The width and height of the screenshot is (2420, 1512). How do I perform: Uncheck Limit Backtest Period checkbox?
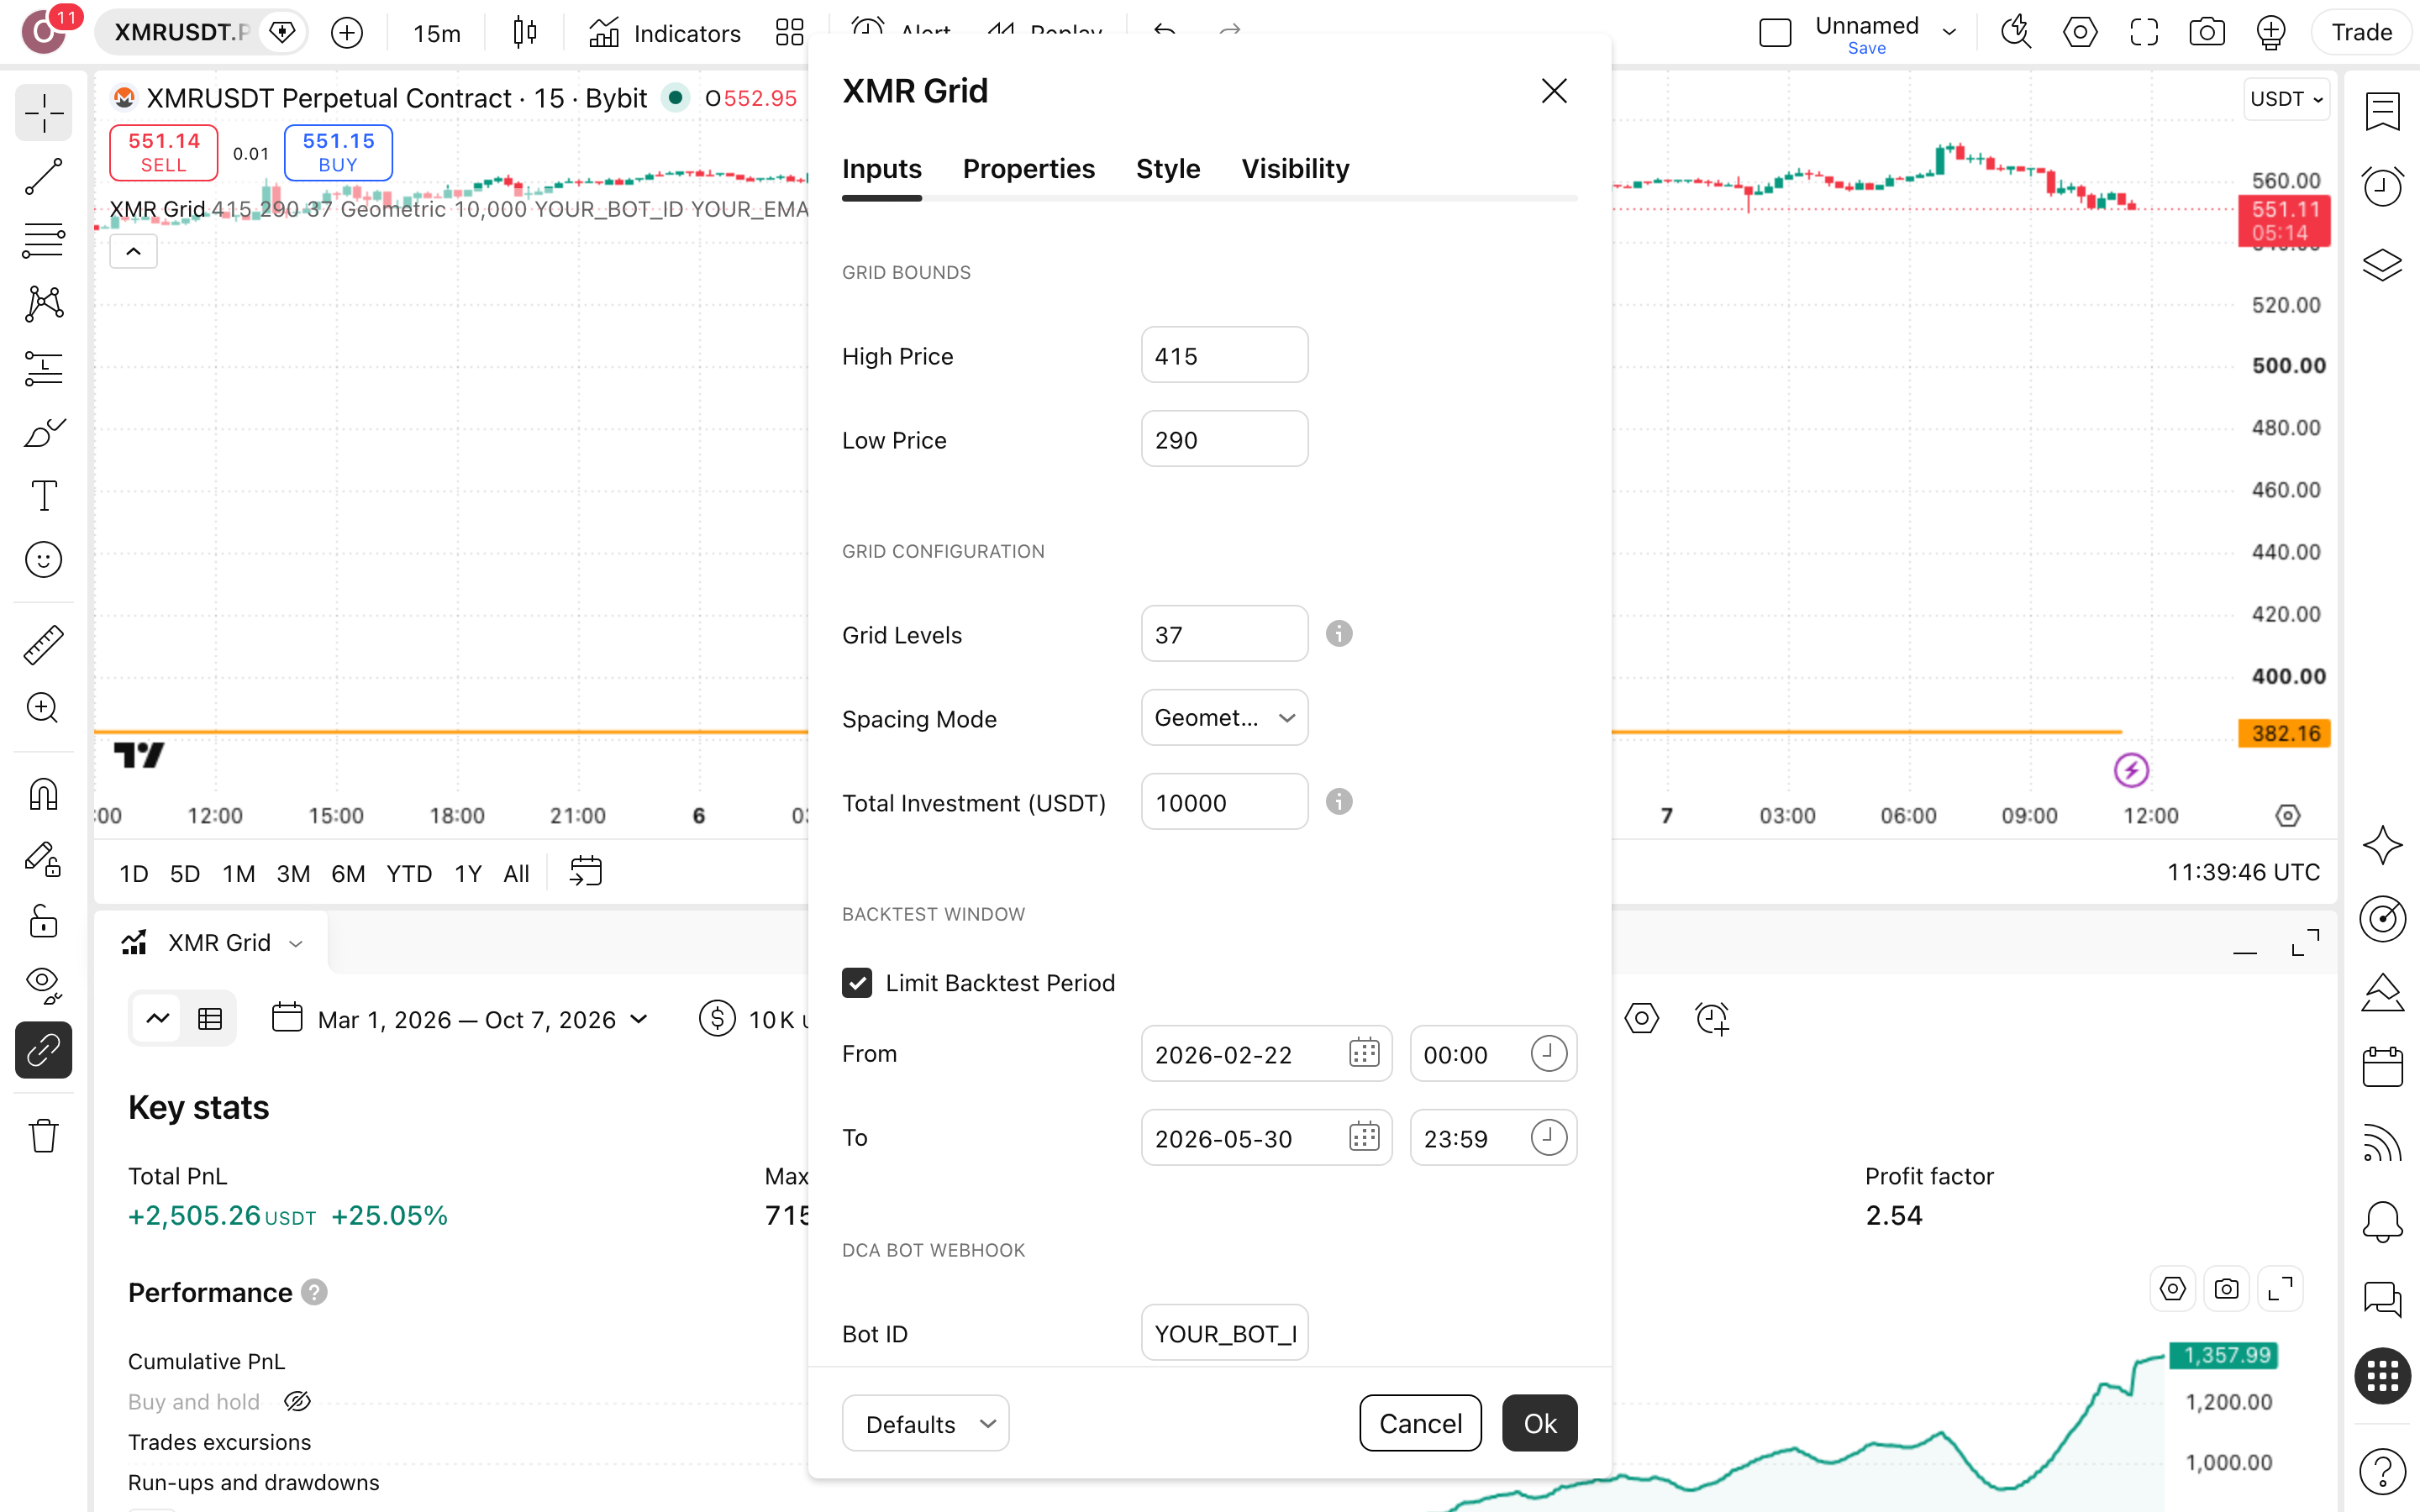pos(857,983)
